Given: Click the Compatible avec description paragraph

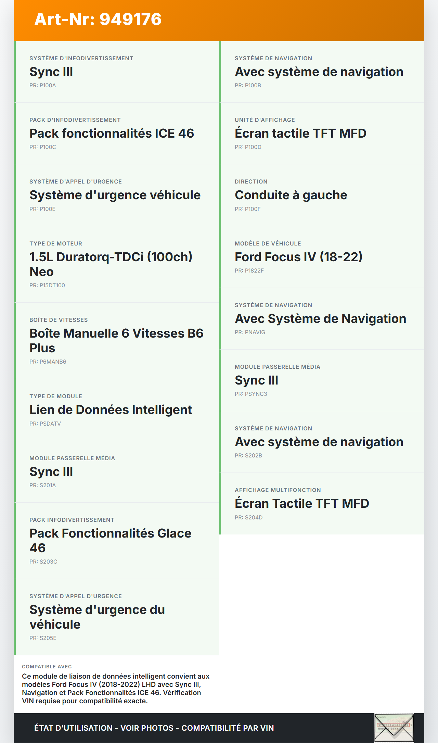Looking at the screenshot, I should point(116,688).
